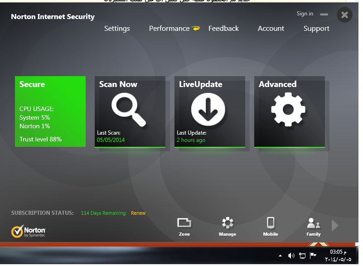Click the Renew subscription link

[x=138, y=213]
